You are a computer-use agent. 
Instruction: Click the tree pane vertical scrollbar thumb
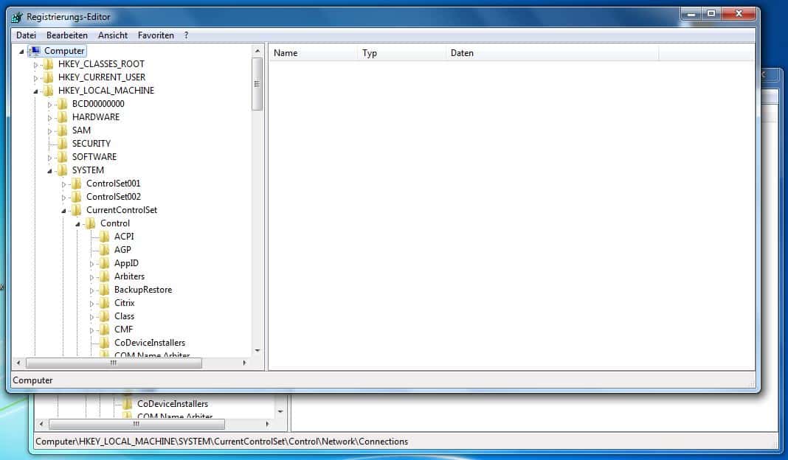click(x=258, y=84)
